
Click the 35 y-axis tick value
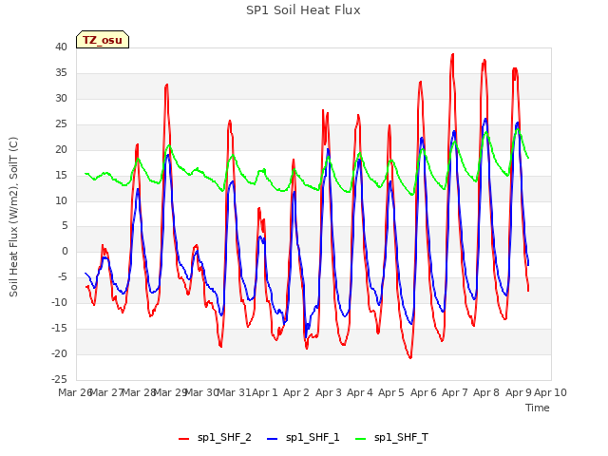pyautogui.click(x=61, y=72)
